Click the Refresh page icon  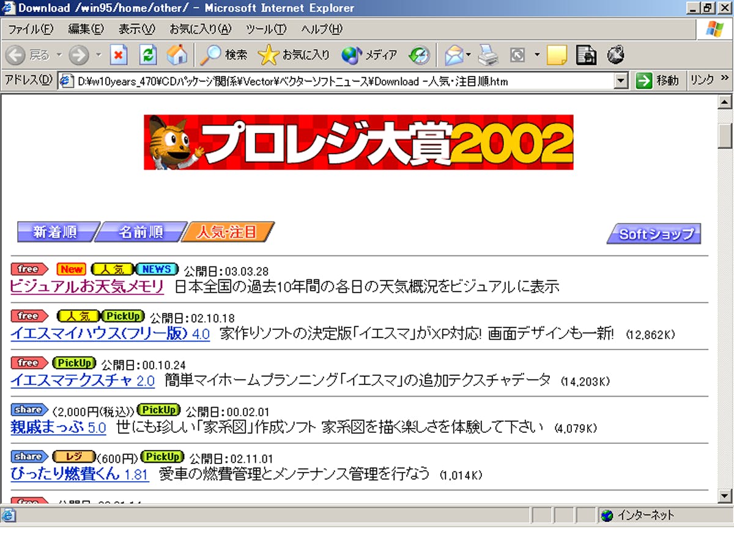148,56
